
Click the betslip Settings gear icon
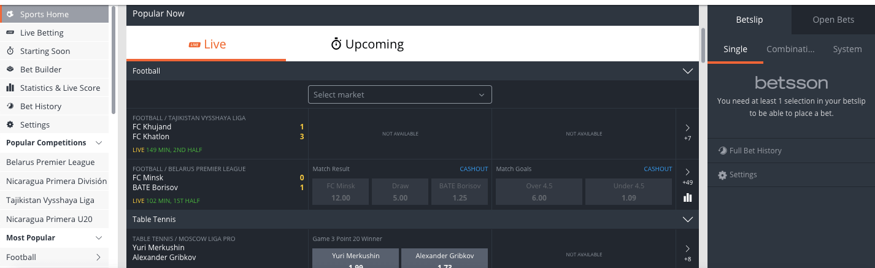tap(722, 175)
